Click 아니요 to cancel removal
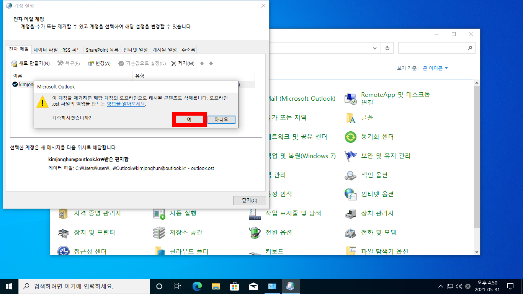This screenshot has height=294, width=523. pyautogui.click(x=221, y=119)
